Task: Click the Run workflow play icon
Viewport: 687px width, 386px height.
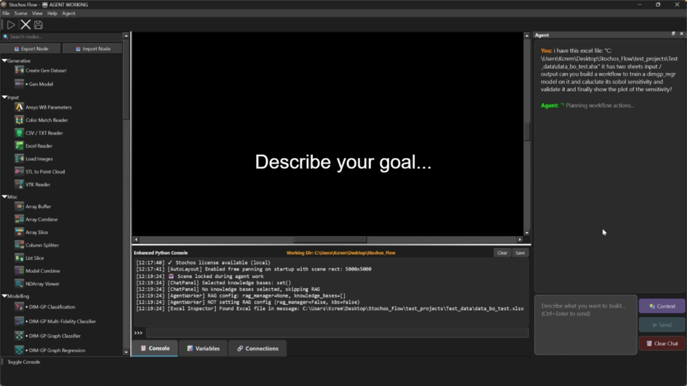Action: 11,25
